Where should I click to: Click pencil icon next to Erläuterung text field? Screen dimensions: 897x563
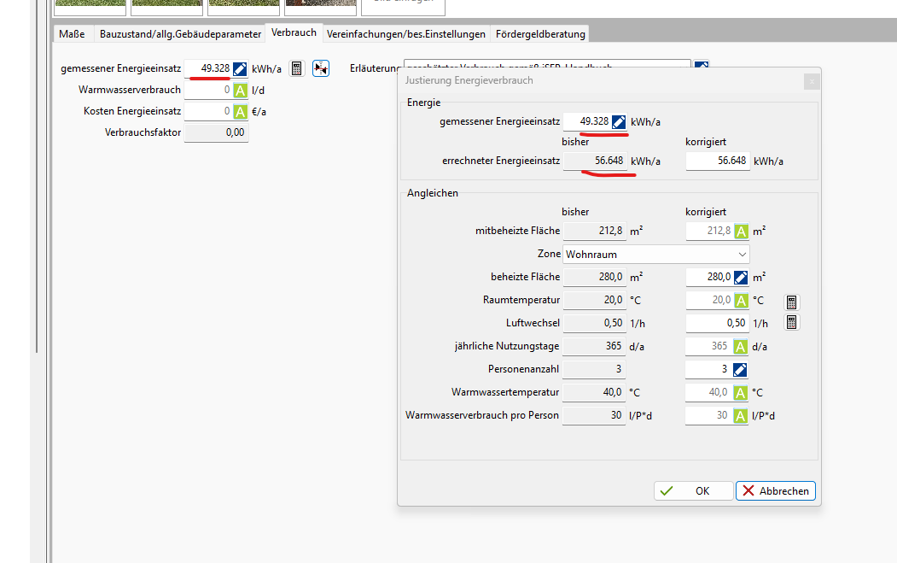point(701,67)
